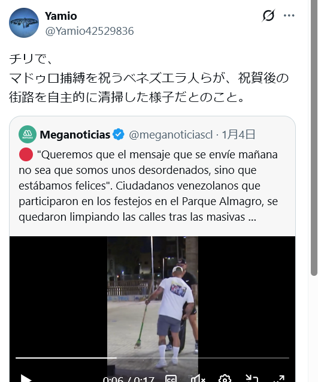Click the Meganoticias verified badge

pos(119,134)
